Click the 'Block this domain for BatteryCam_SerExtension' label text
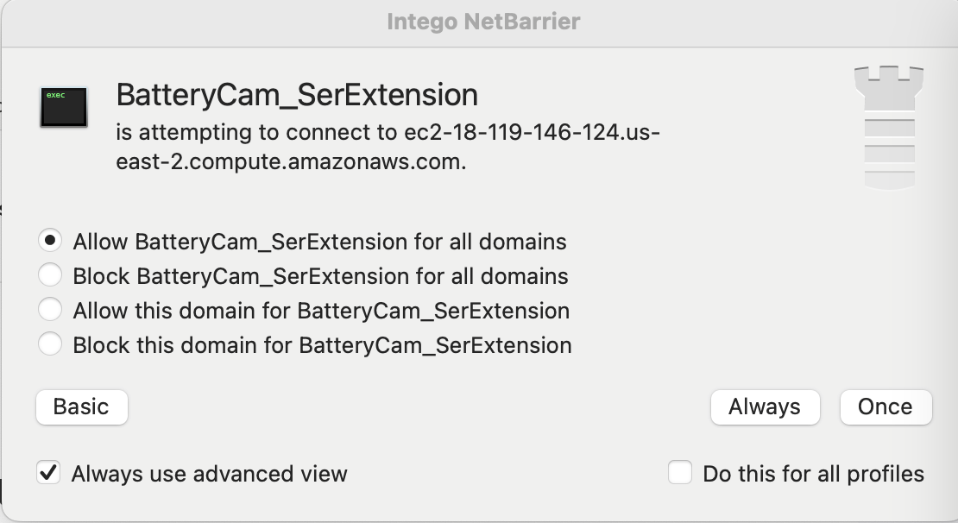958x523 pixels. click(322, 345)
